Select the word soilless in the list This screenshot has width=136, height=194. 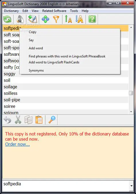pos(65,93)
